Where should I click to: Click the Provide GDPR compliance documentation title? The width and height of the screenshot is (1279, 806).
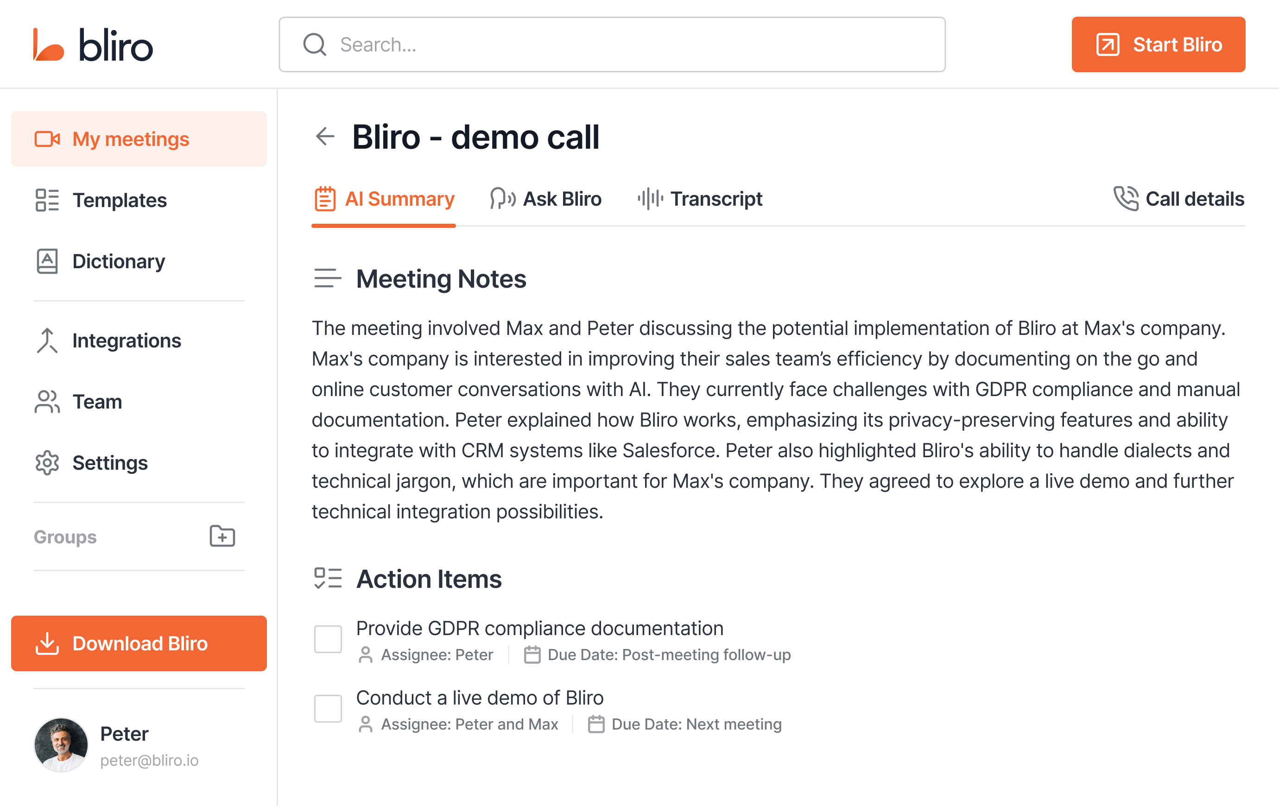540,628
